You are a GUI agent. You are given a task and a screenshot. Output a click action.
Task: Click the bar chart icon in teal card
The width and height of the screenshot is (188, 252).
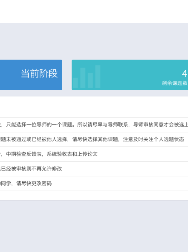(86, 77)
